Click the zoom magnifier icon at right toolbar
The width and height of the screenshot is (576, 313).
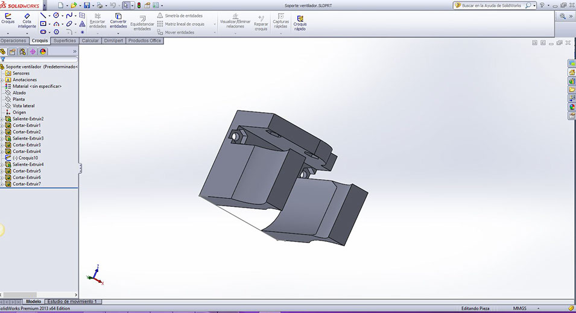pyautogui.click(x=562, y=16)
